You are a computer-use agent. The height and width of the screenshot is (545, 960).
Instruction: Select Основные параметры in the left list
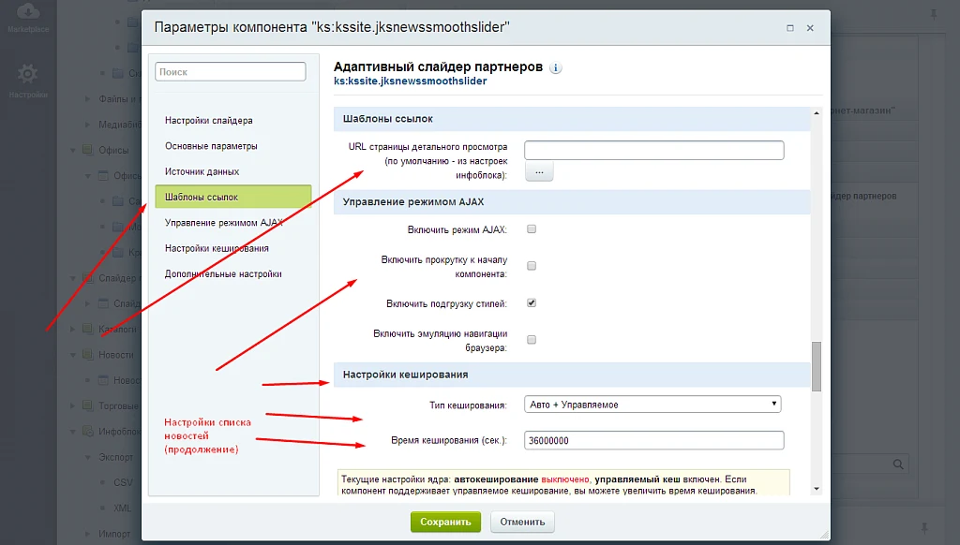coord(211,146)
